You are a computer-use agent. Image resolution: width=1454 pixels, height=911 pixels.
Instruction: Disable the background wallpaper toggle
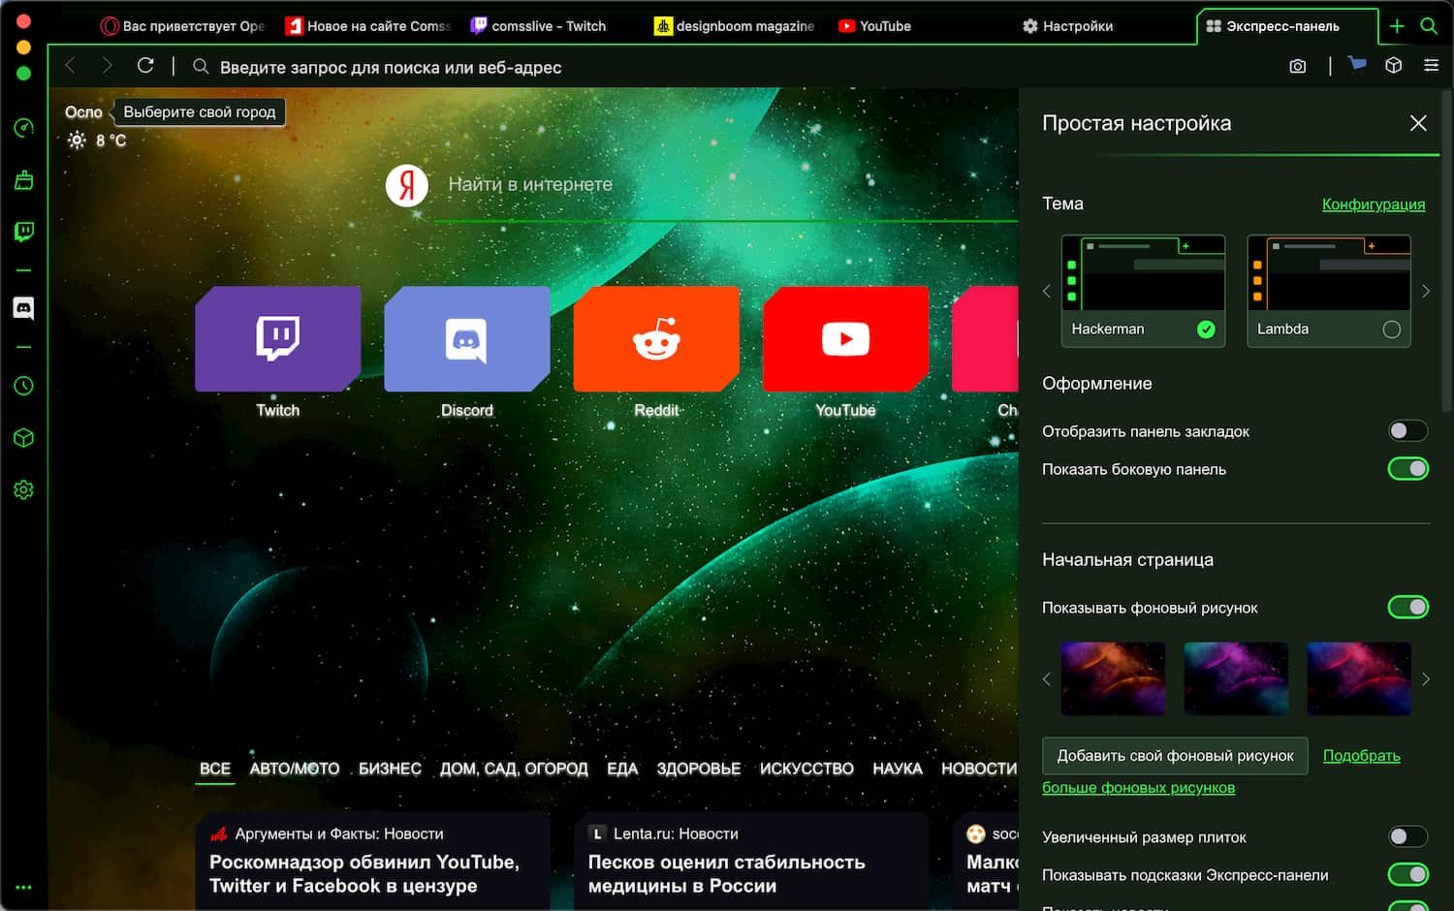pos(1407,608)
